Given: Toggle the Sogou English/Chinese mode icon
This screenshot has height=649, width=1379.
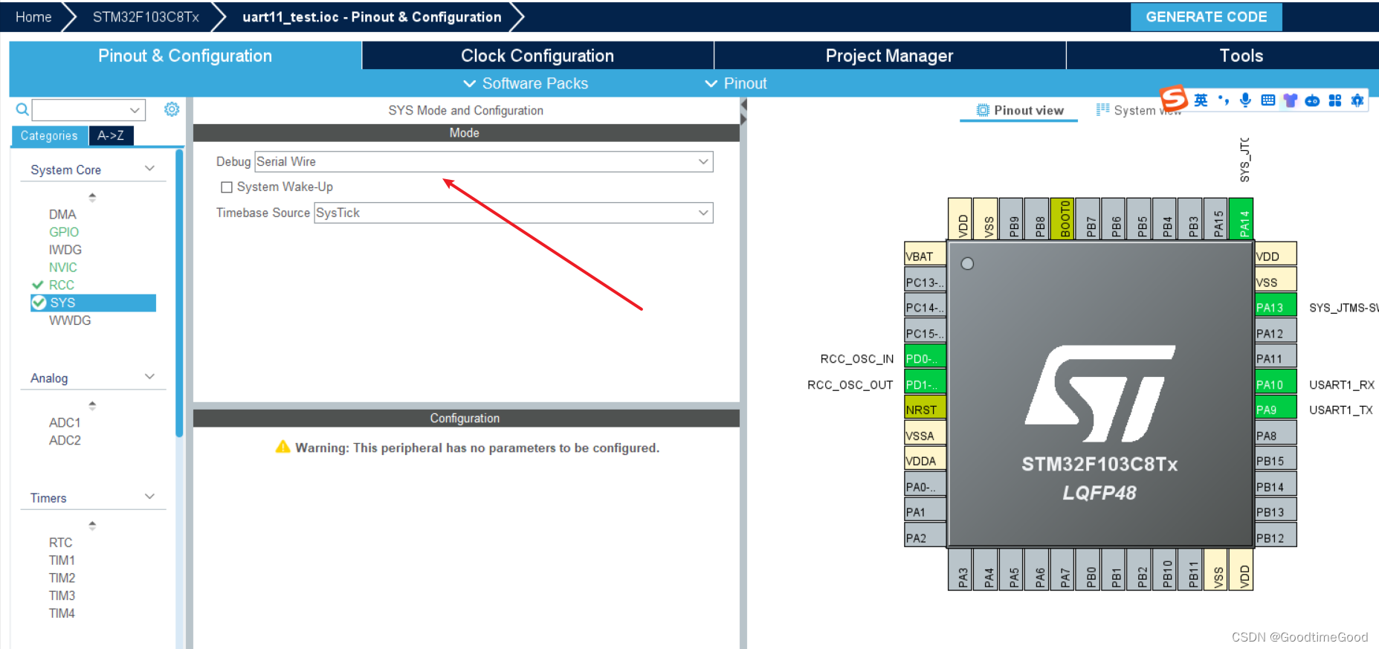Looking at the screenshot, I should tap(1201, 100).
